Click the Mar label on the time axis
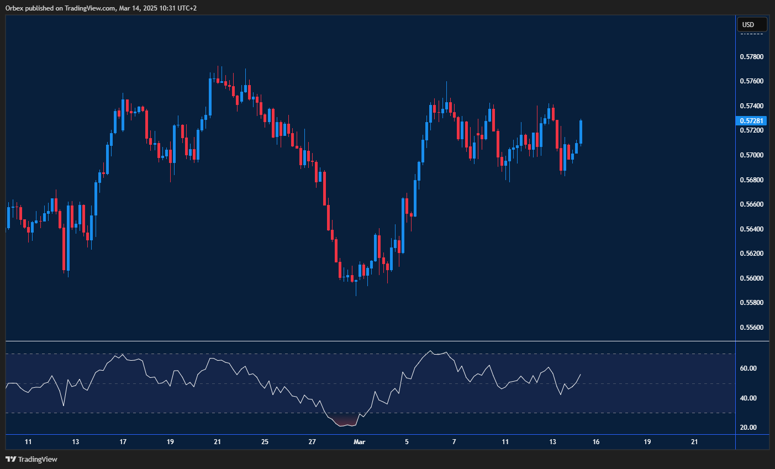The image size is (775, 469). (358, 442)
